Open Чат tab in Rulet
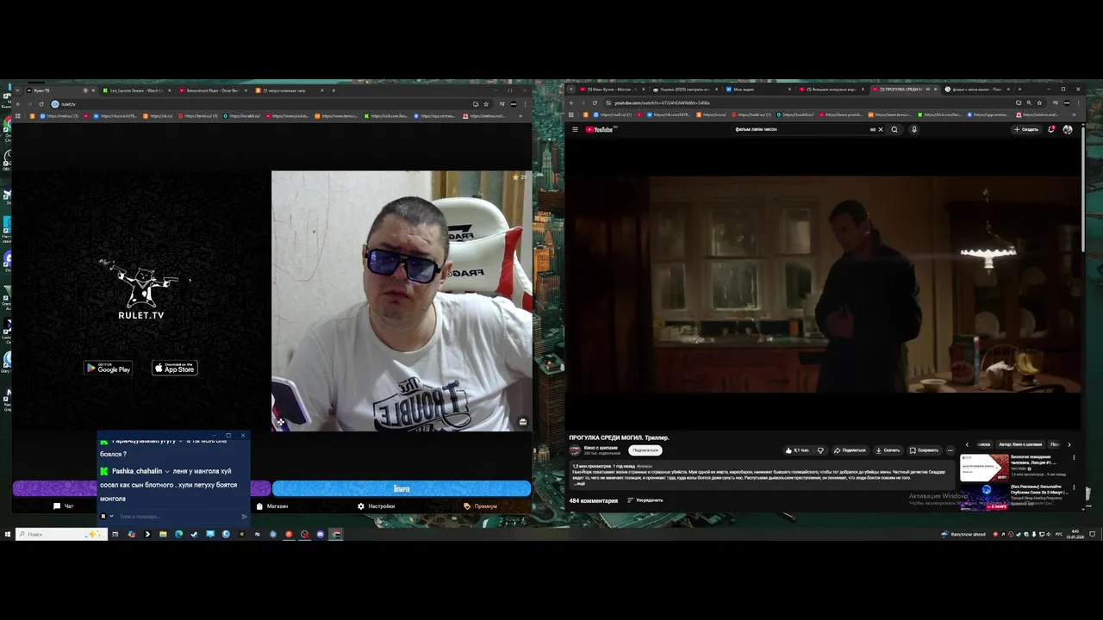1103x620 pixels. (64, 506)
